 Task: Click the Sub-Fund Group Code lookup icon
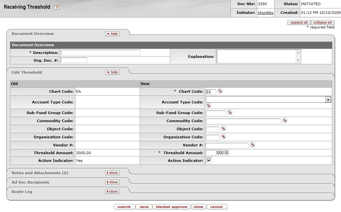(229, 112)
